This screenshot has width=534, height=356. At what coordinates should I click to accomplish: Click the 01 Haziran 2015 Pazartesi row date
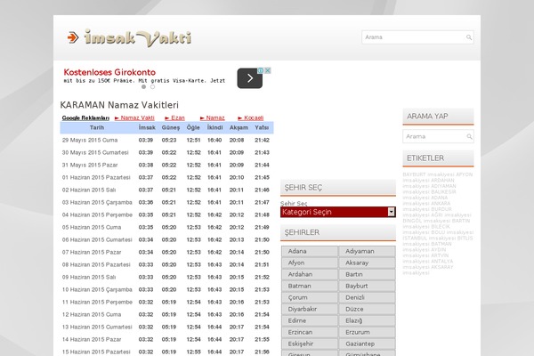click(x=96, y=177)
